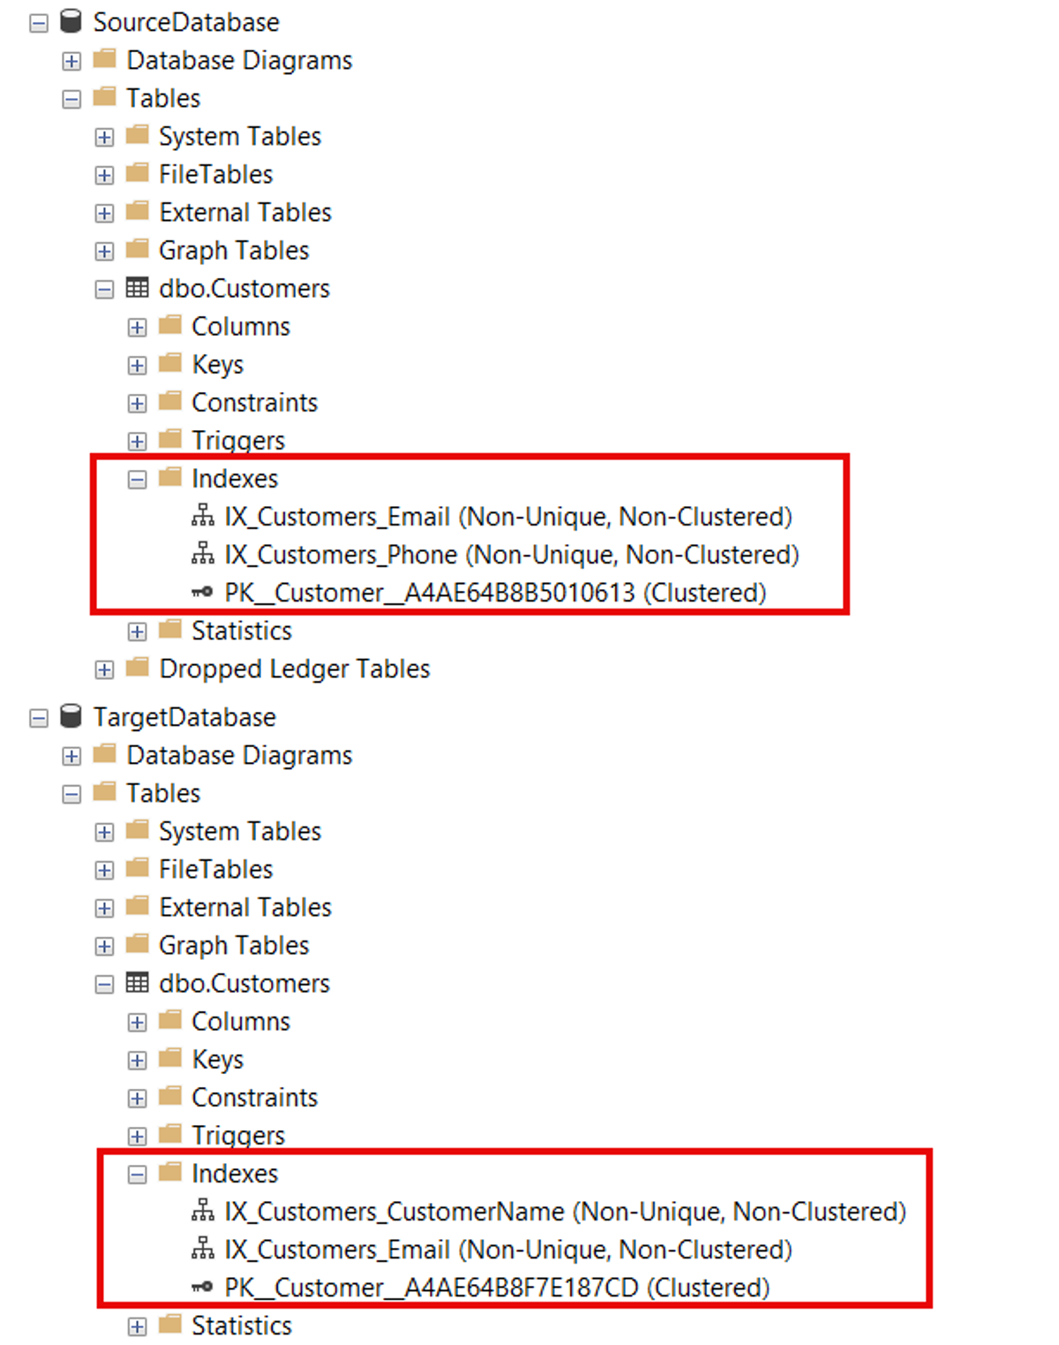Viewport: 1059px width, 1345px height.
Task: Expand System Tables under SourceDatabase
Action: click(104, 138)
